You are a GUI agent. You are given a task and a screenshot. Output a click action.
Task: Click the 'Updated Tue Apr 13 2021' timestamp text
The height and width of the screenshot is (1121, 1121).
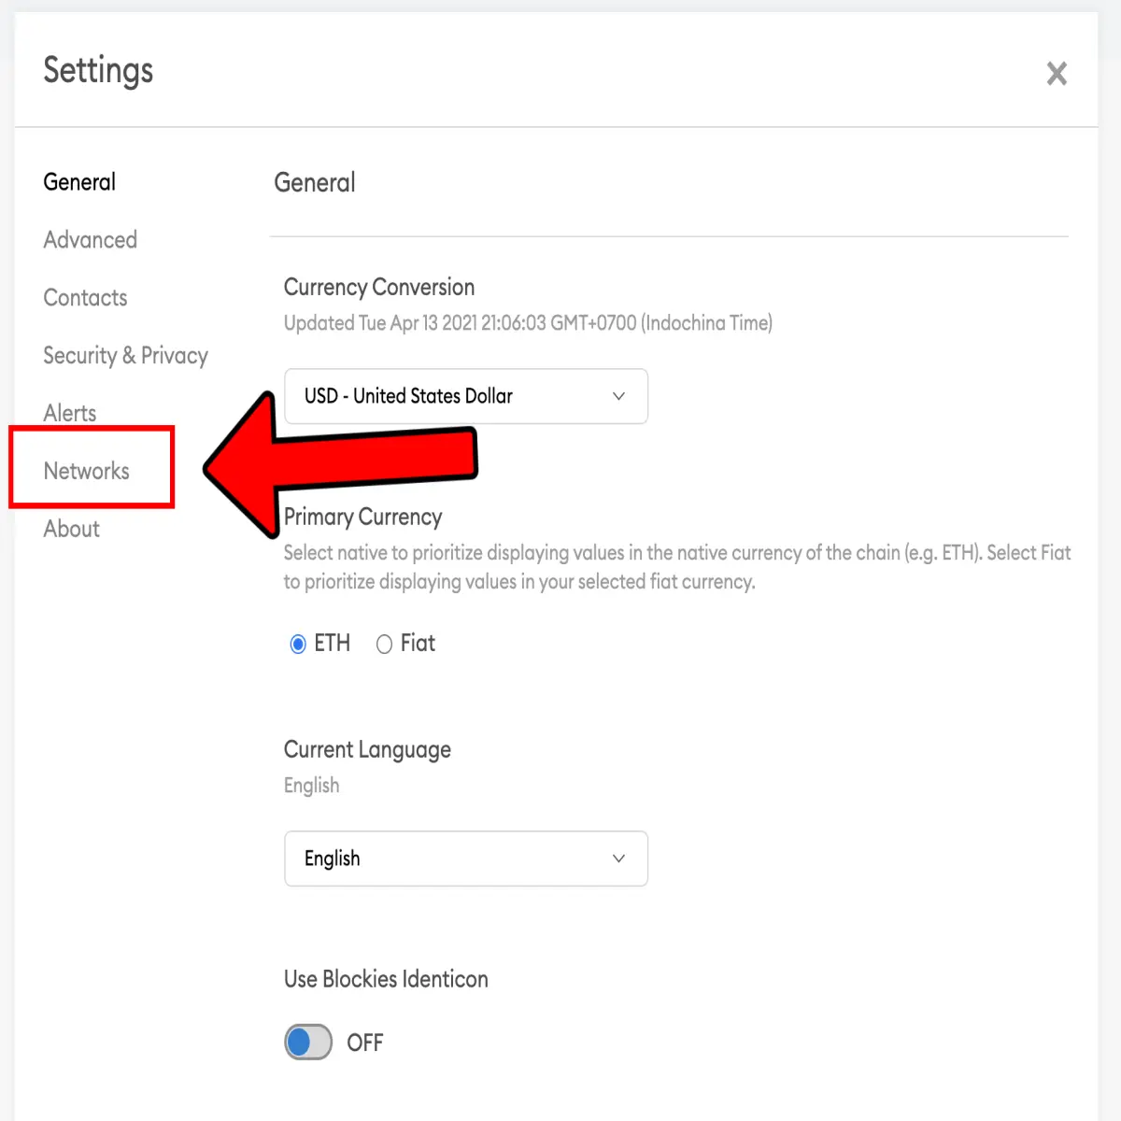click(528, 323)
